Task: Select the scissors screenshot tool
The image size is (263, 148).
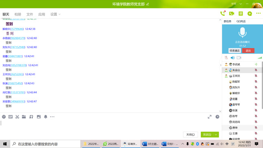Action: pyautogui.click(x=17, y=117)
